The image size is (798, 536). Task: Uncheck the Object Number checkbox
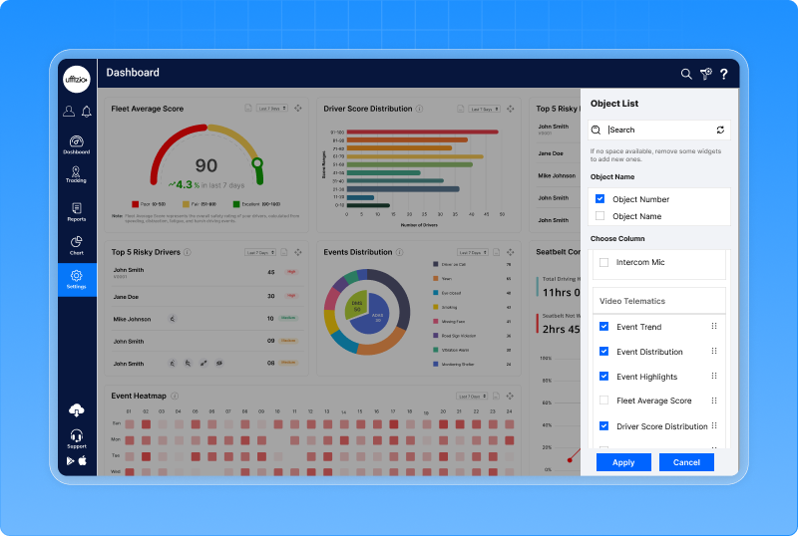coord(599,199)
